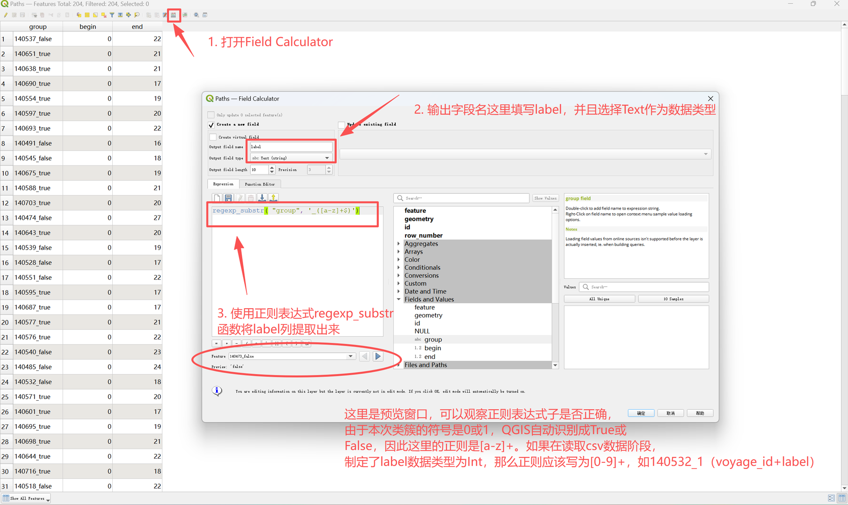The height and width of the screenshot is (505, 848).
Task: Uncheck the Create a new field checkbox
Action: (211, 125)
